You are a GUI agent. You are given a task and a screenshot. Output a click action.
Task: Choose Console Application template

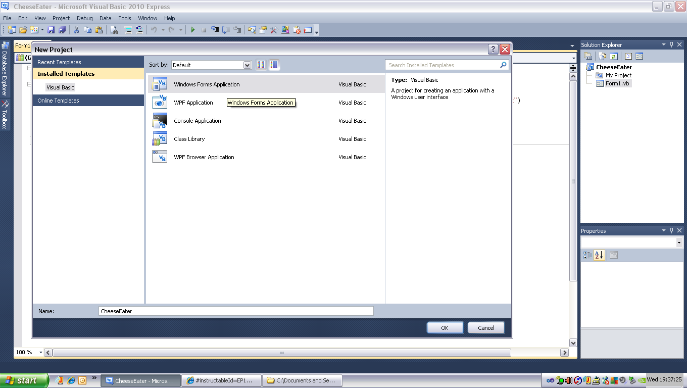(x=266, y=121)
